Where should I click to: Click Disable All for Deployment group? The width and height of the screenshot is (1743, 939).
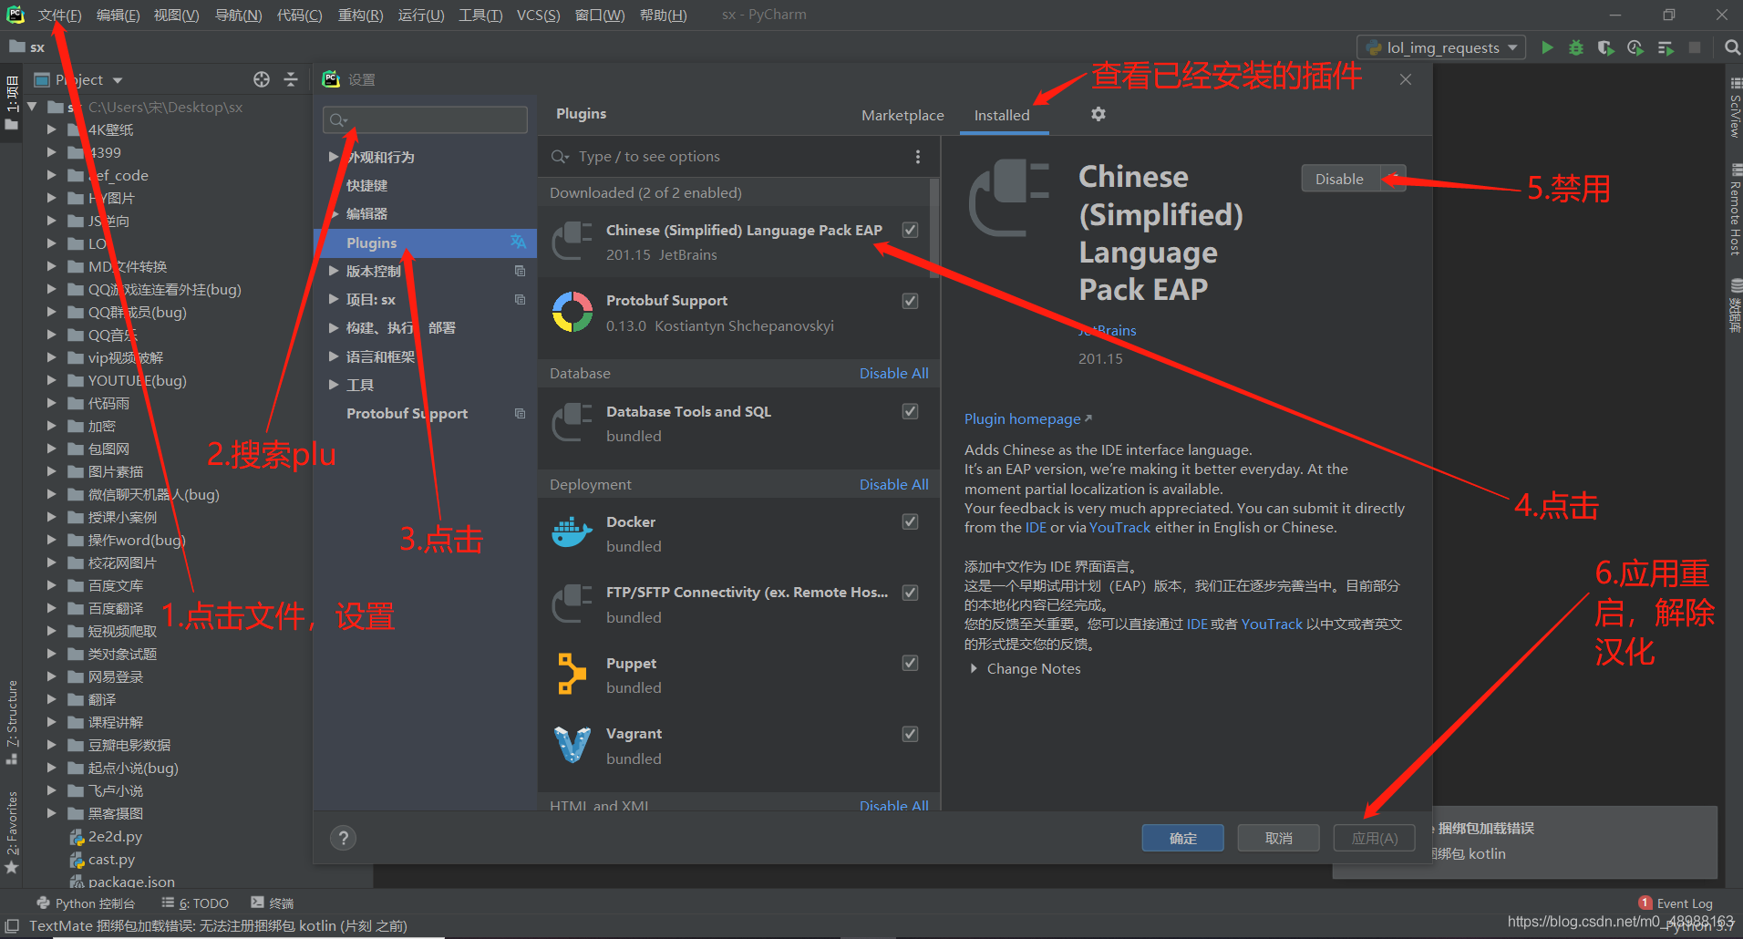[x=893, y=484]
